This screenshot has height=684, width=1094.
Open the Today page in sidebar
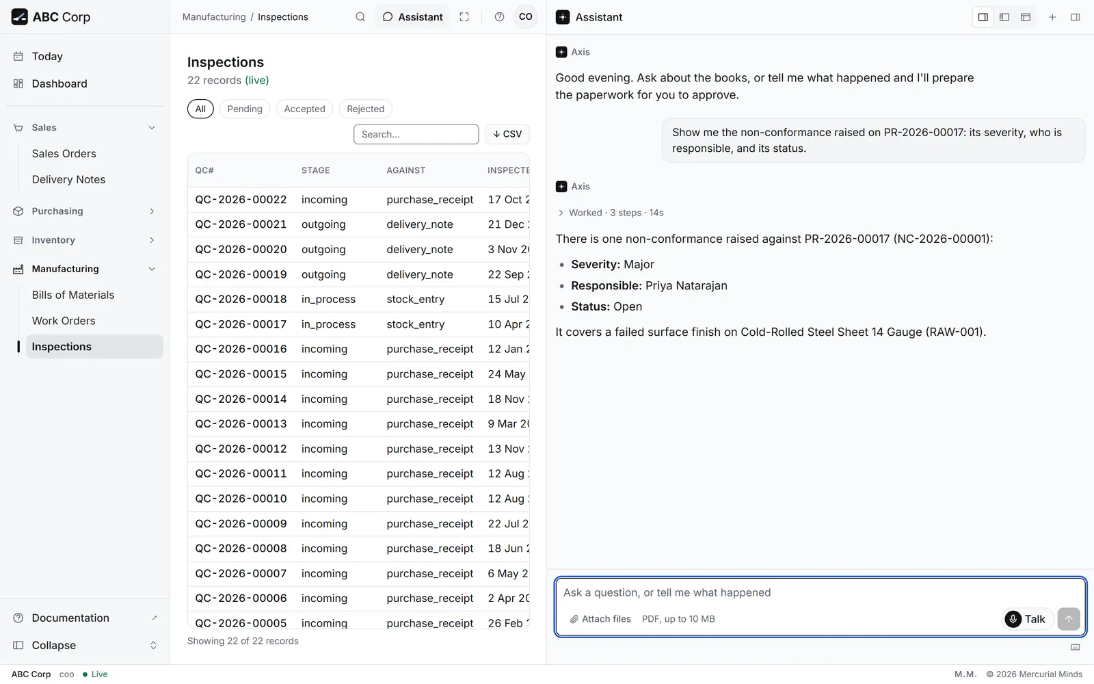tap(85, 56)
